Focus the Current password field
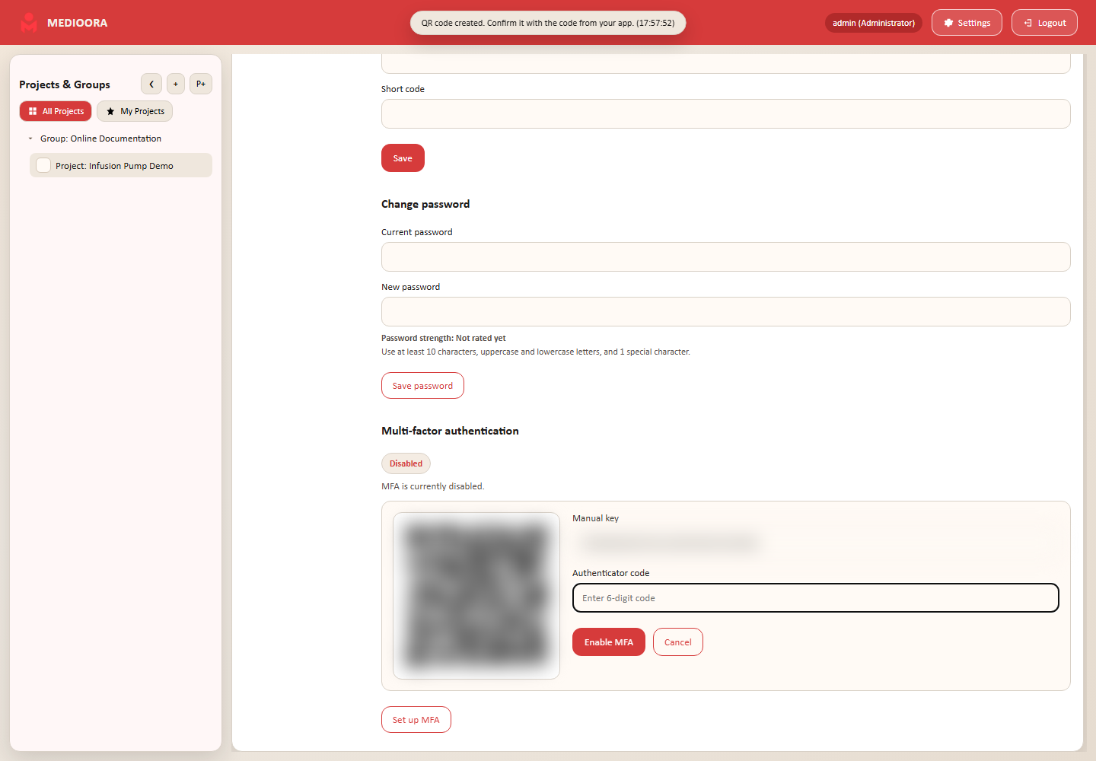 click(725, 257)
